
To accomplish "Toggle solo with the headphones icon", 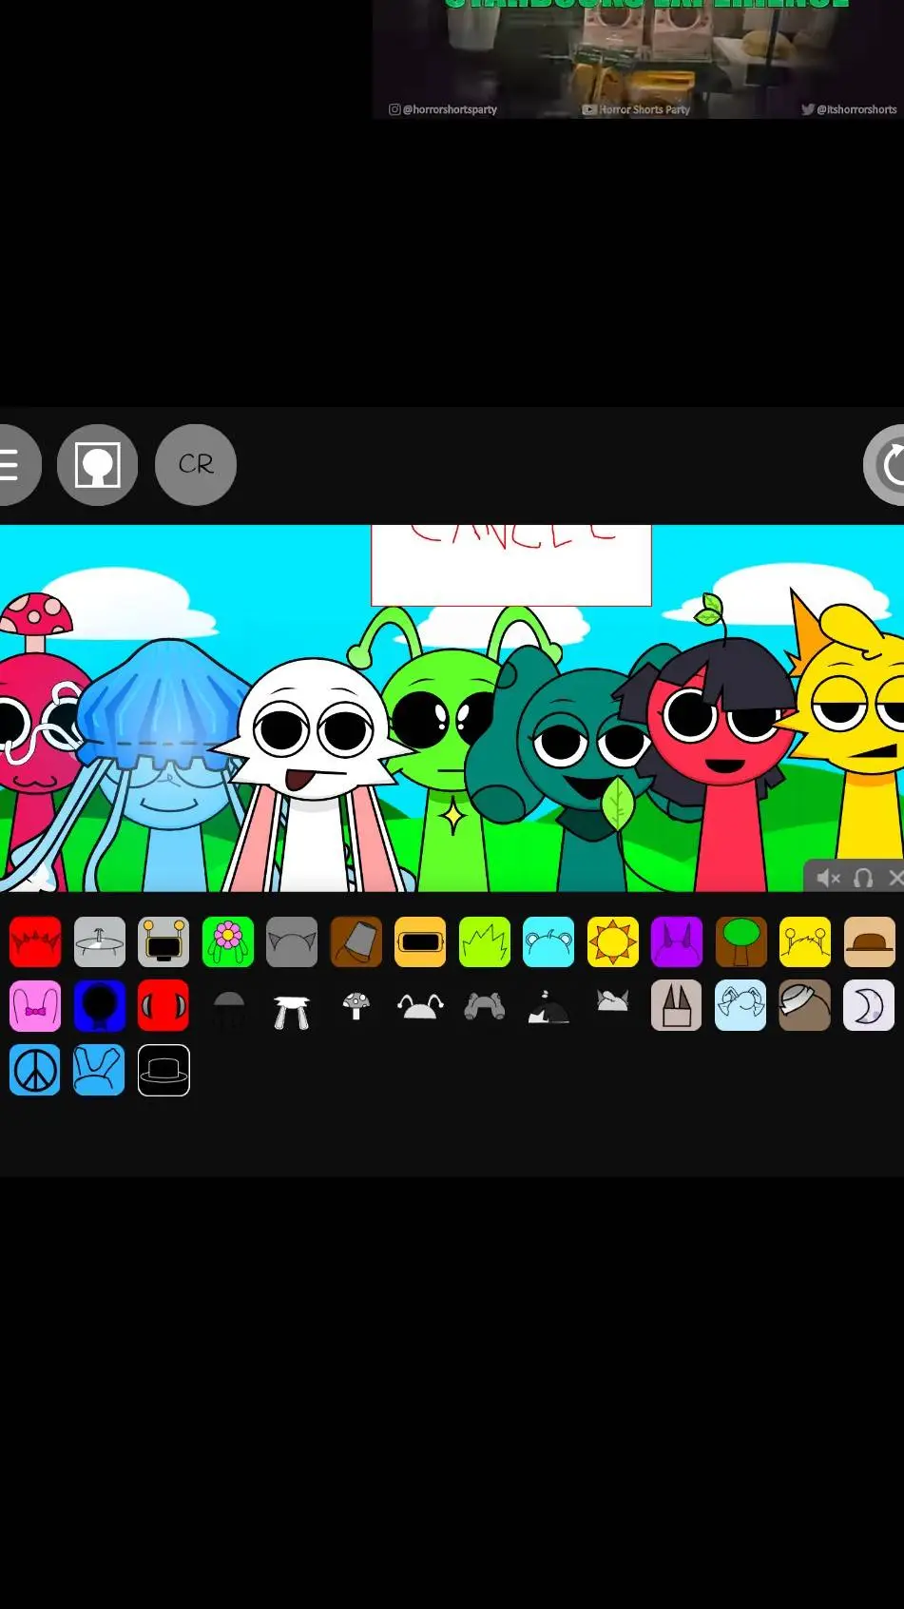I will tap(863, 878).
